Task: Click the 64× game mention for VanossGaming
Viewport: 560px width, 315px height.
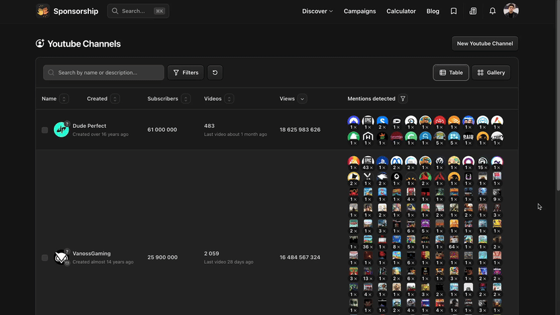Action: (454, 241)
